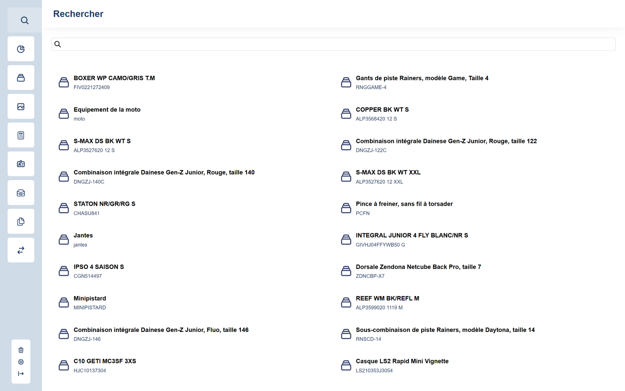Click the image gallery sidebar icon
This screenshot has height=391, width=625.
coord(21,107)
